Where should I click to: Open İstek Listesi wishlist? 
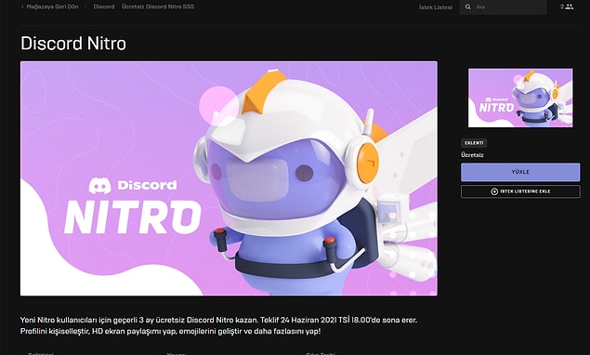click(436, 7)
